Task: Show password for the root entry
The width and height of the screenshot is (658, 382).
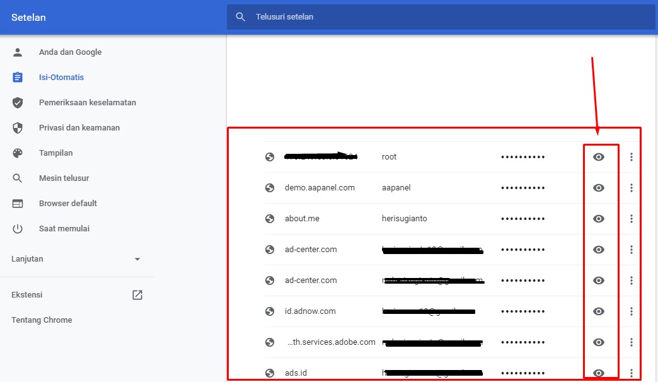Action: point(599,157)
